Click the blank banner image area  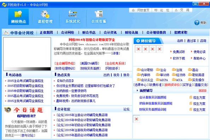click(x=27, y=54)
